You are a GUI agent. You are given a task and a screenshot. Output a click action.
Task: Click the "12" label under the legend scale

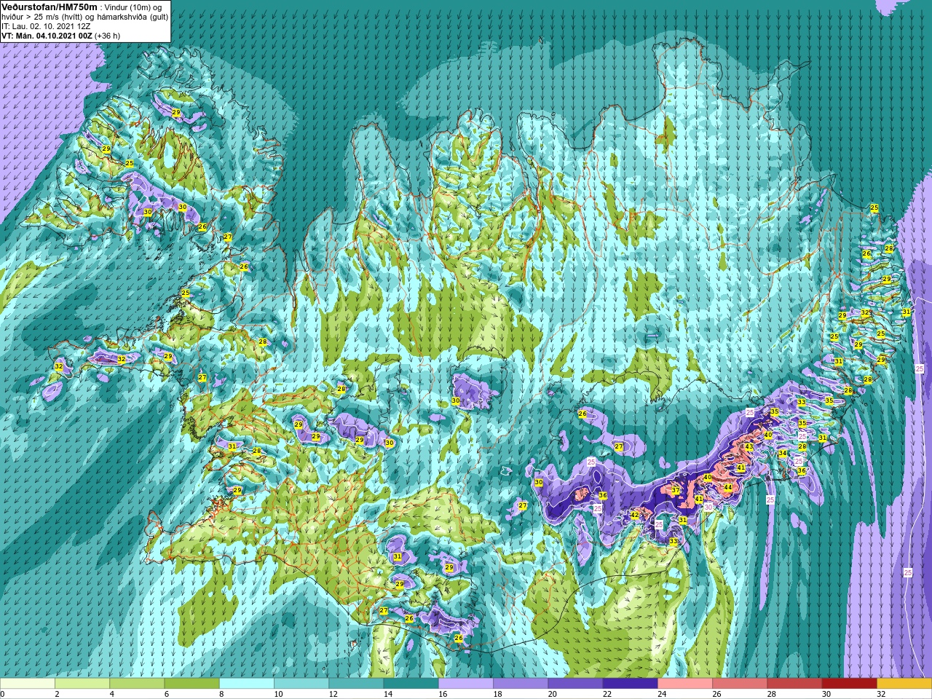pos(333,694)
